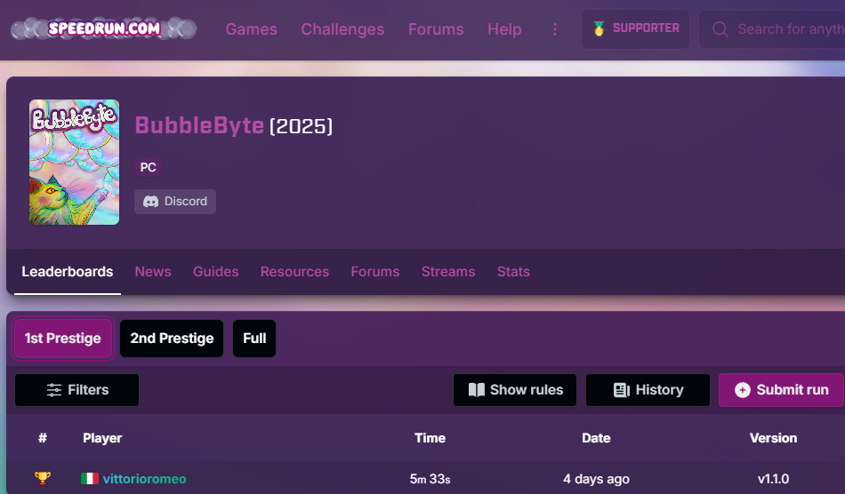Click the Supporter pineapple icon
The width and height of the screenshot is (845, 494).
tap(599, 28)
